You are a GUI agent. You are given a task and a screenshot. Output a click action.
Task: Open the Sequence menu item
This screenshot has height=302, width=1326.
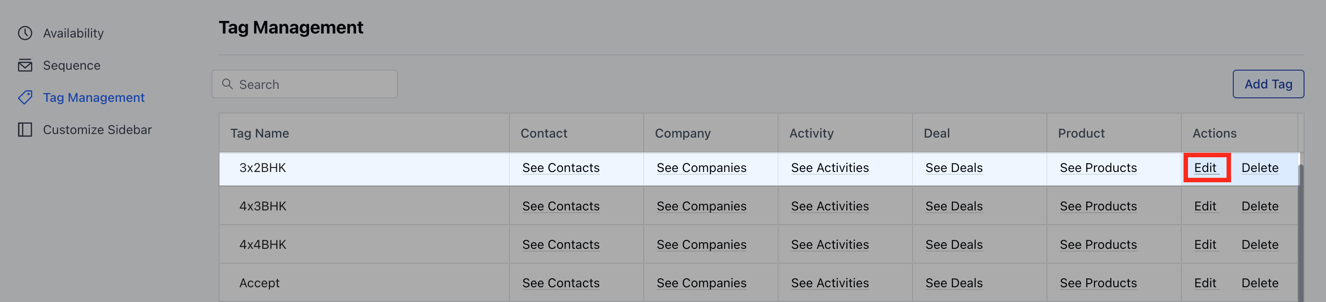coord(72,65)
